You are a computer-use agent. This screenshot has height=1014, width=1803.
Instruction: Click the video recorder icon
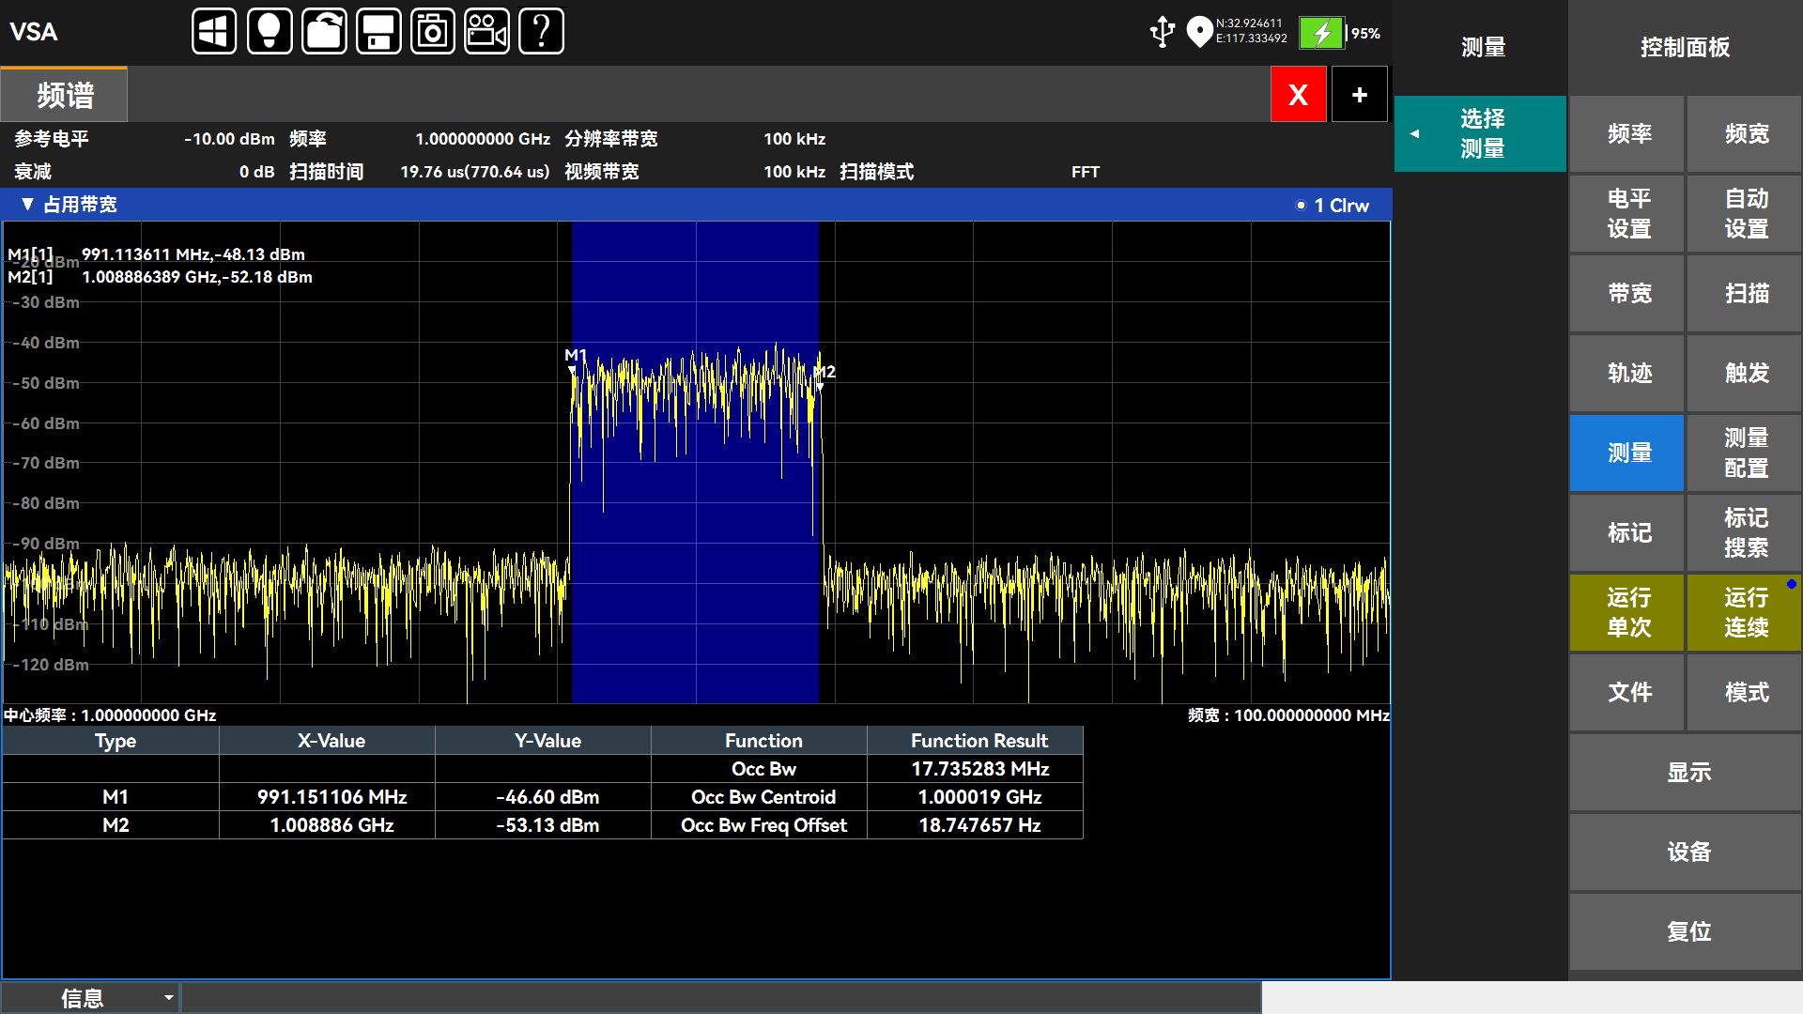[x=487, y=32]
